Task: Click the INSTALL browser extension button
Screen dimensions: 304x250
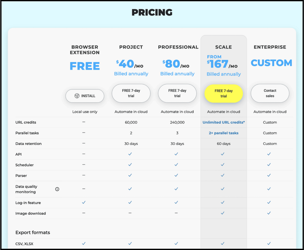Action: (x=85, y=96)
